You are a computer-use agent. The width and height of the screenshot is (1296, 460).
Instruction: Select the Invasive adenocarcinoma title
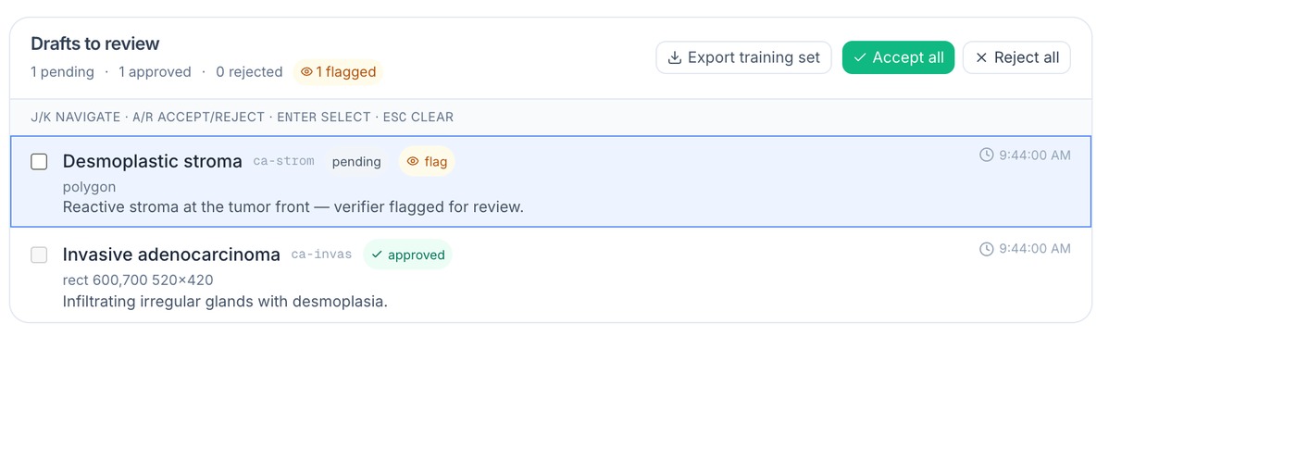(171, 255)
